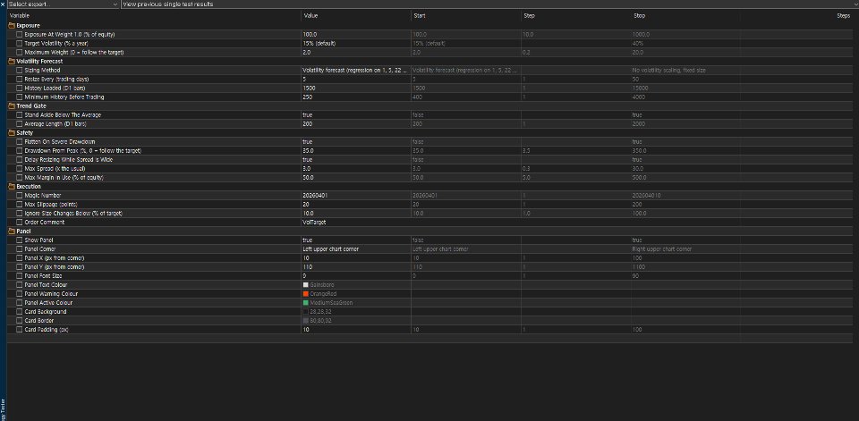
Task: Tick the Magic Number checkbox
Action: [19, 195]
